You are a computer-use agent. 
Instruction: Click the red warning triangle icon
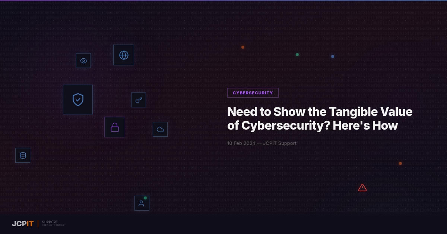point(362,188)
